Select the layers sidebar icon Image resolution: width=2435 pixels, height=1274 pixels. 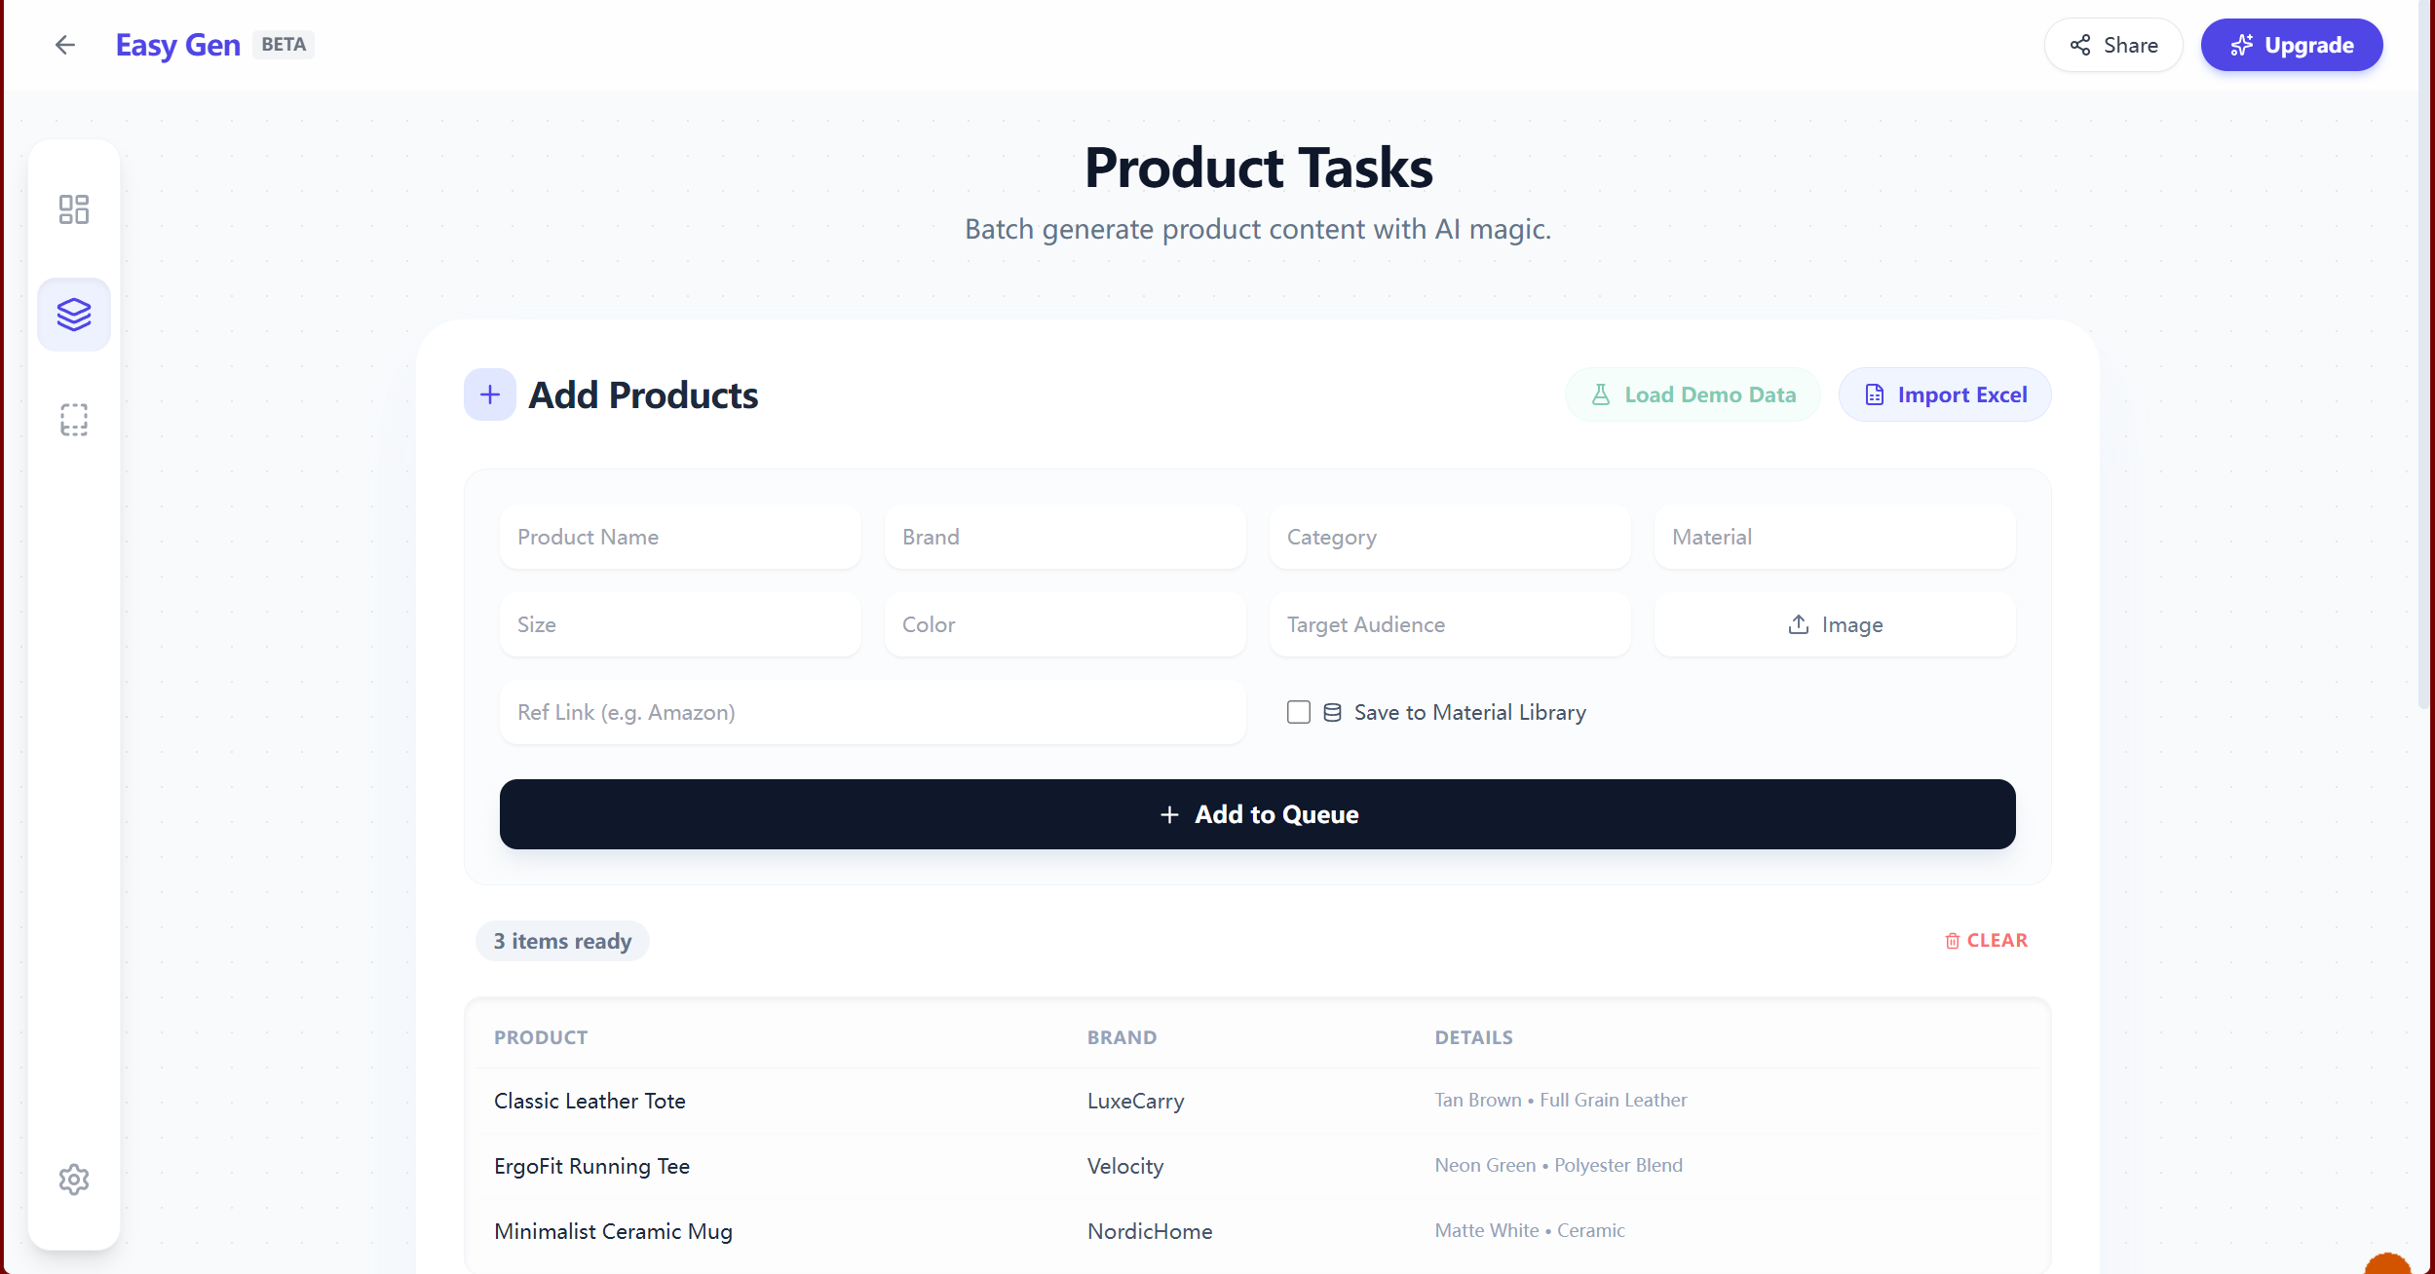[74, 315]
